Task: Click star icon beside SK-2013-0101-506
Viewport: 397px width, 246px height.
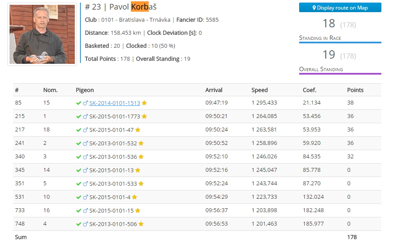Action: click(x=141, y=224)
